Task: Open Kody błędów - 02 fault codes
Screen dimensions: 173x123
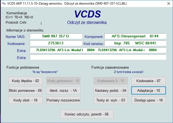Action: pos(25,81)
